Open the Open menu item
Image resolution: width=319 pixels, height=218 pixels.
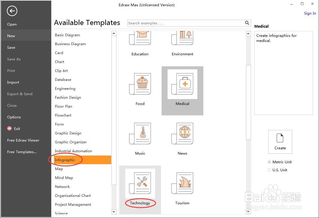point(12,24)
